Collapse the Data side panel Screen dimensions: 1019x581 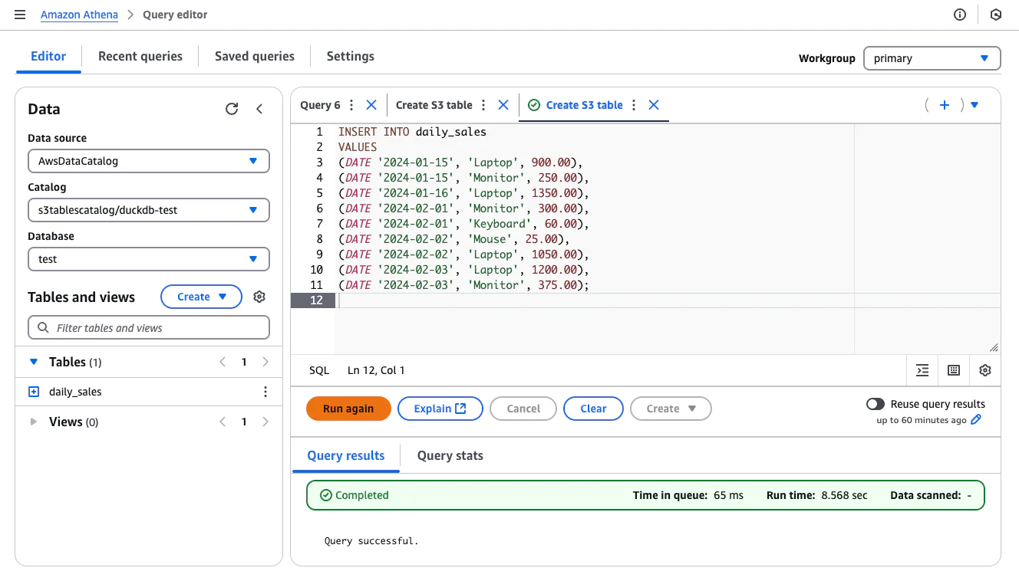259,109
